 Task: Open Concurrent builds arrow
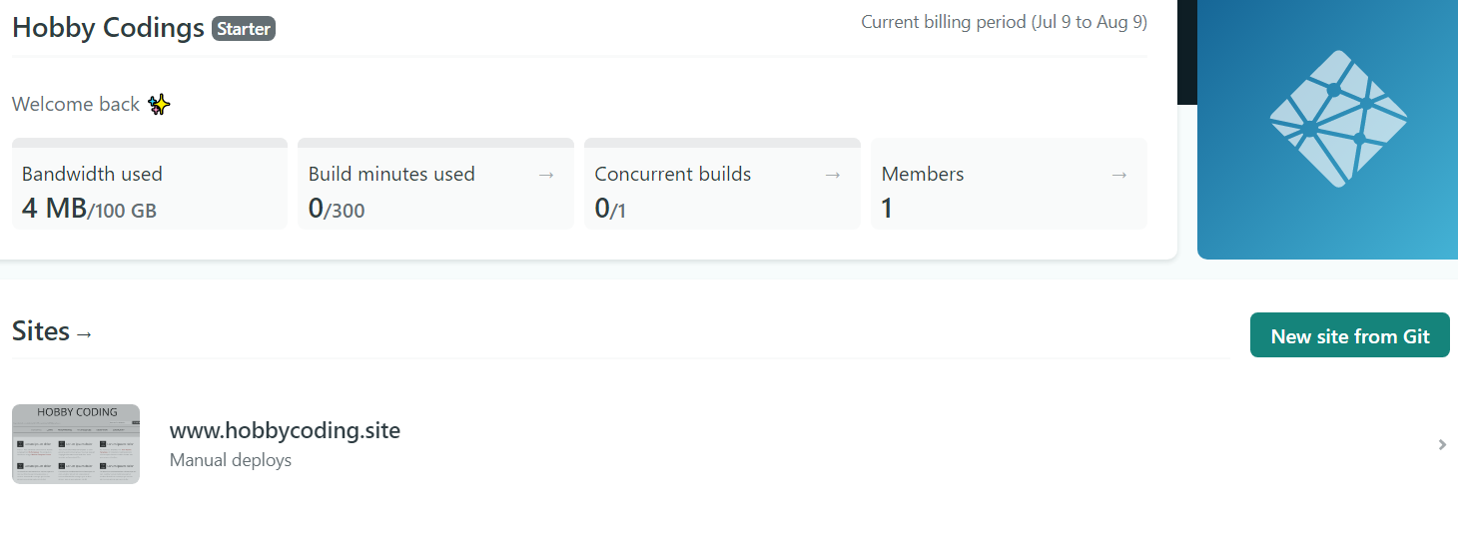833,175
